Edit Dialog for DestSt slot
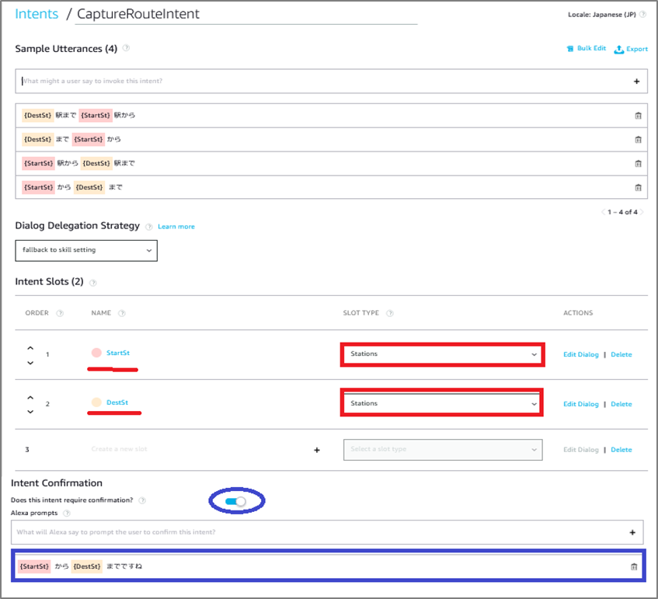 pyautogui.click(x=581, y=404)
